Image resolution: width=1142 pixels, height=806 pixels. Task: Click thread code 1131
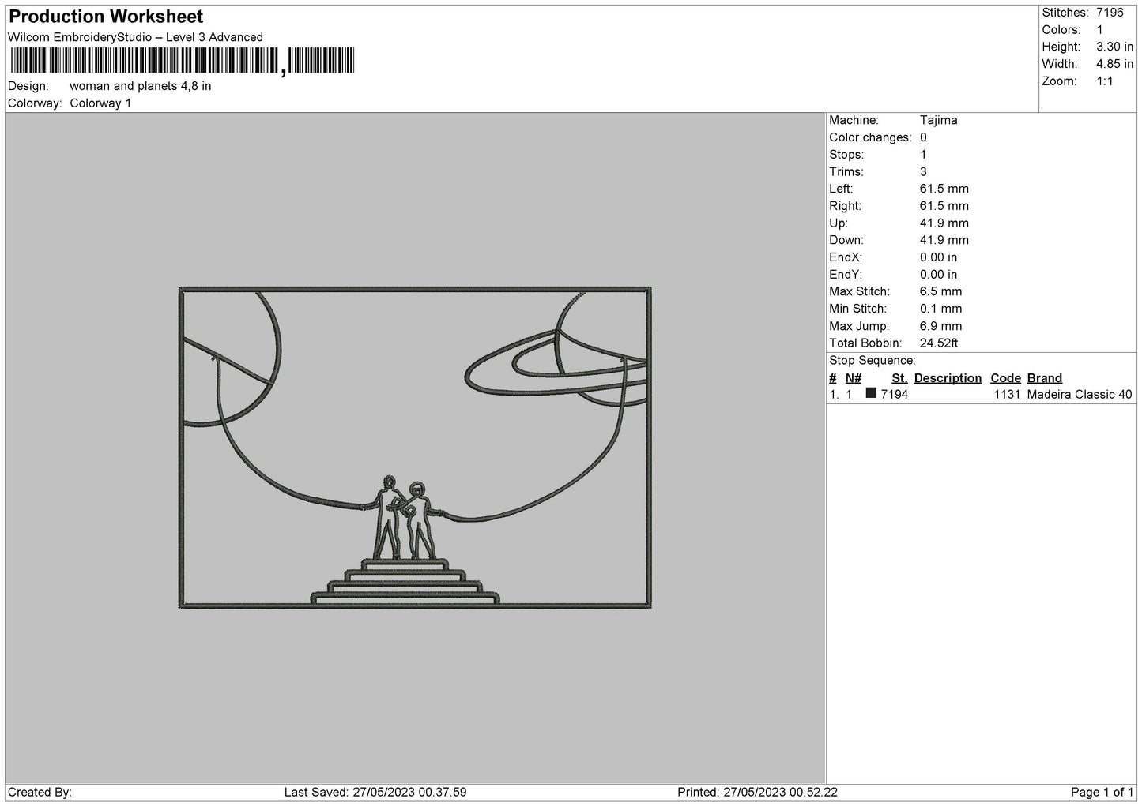[1007, 395]
